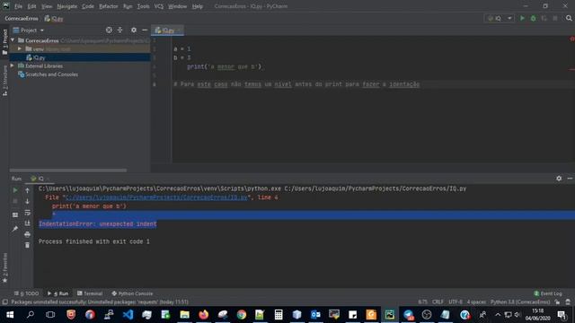This screenshot has height=323, width=575.
Task: Open Run panel settings gear
Action: [x=559, y=179]
